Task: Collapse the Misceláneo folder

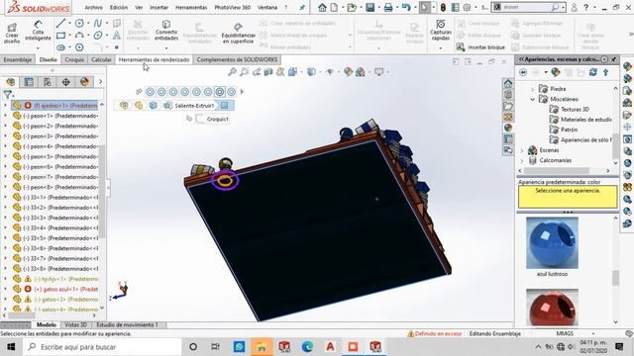Action: [533, 99]
